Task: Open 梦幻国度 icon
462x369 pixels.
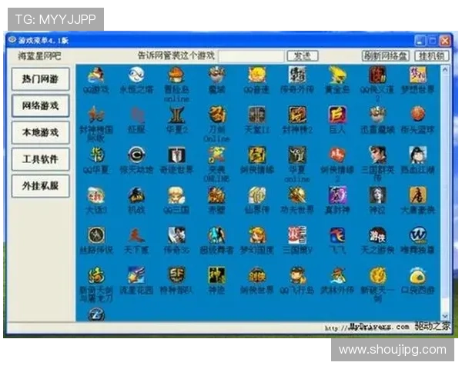Action: click(x=256, y=235)
